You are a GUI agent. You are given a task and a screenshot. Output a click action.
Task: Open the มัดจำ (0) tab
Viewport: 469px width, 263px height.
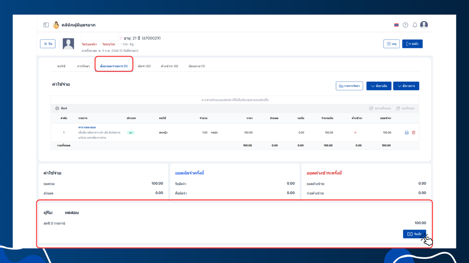(144, 66)
